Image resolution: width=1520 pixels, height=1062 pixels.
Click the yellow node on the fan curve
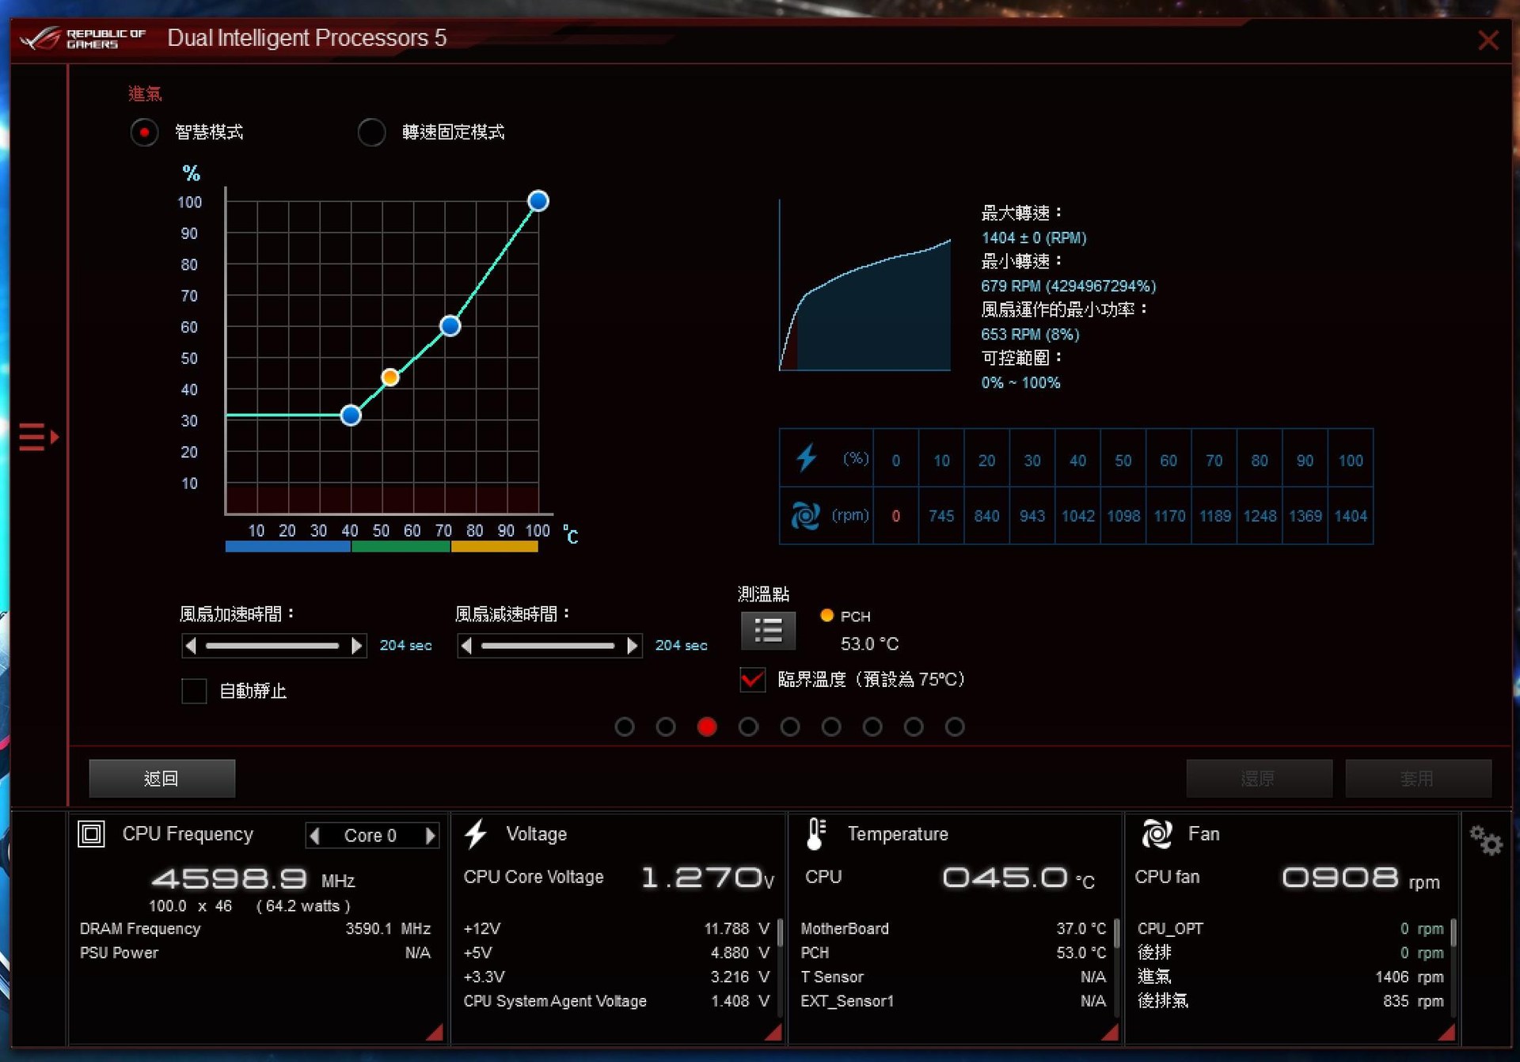[389, 377]
